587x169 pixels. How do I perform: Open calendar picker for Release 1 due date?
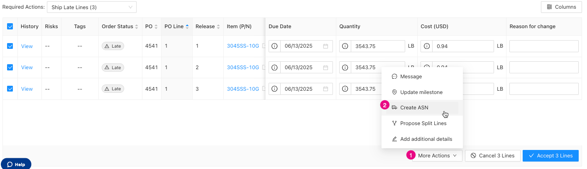326,46
